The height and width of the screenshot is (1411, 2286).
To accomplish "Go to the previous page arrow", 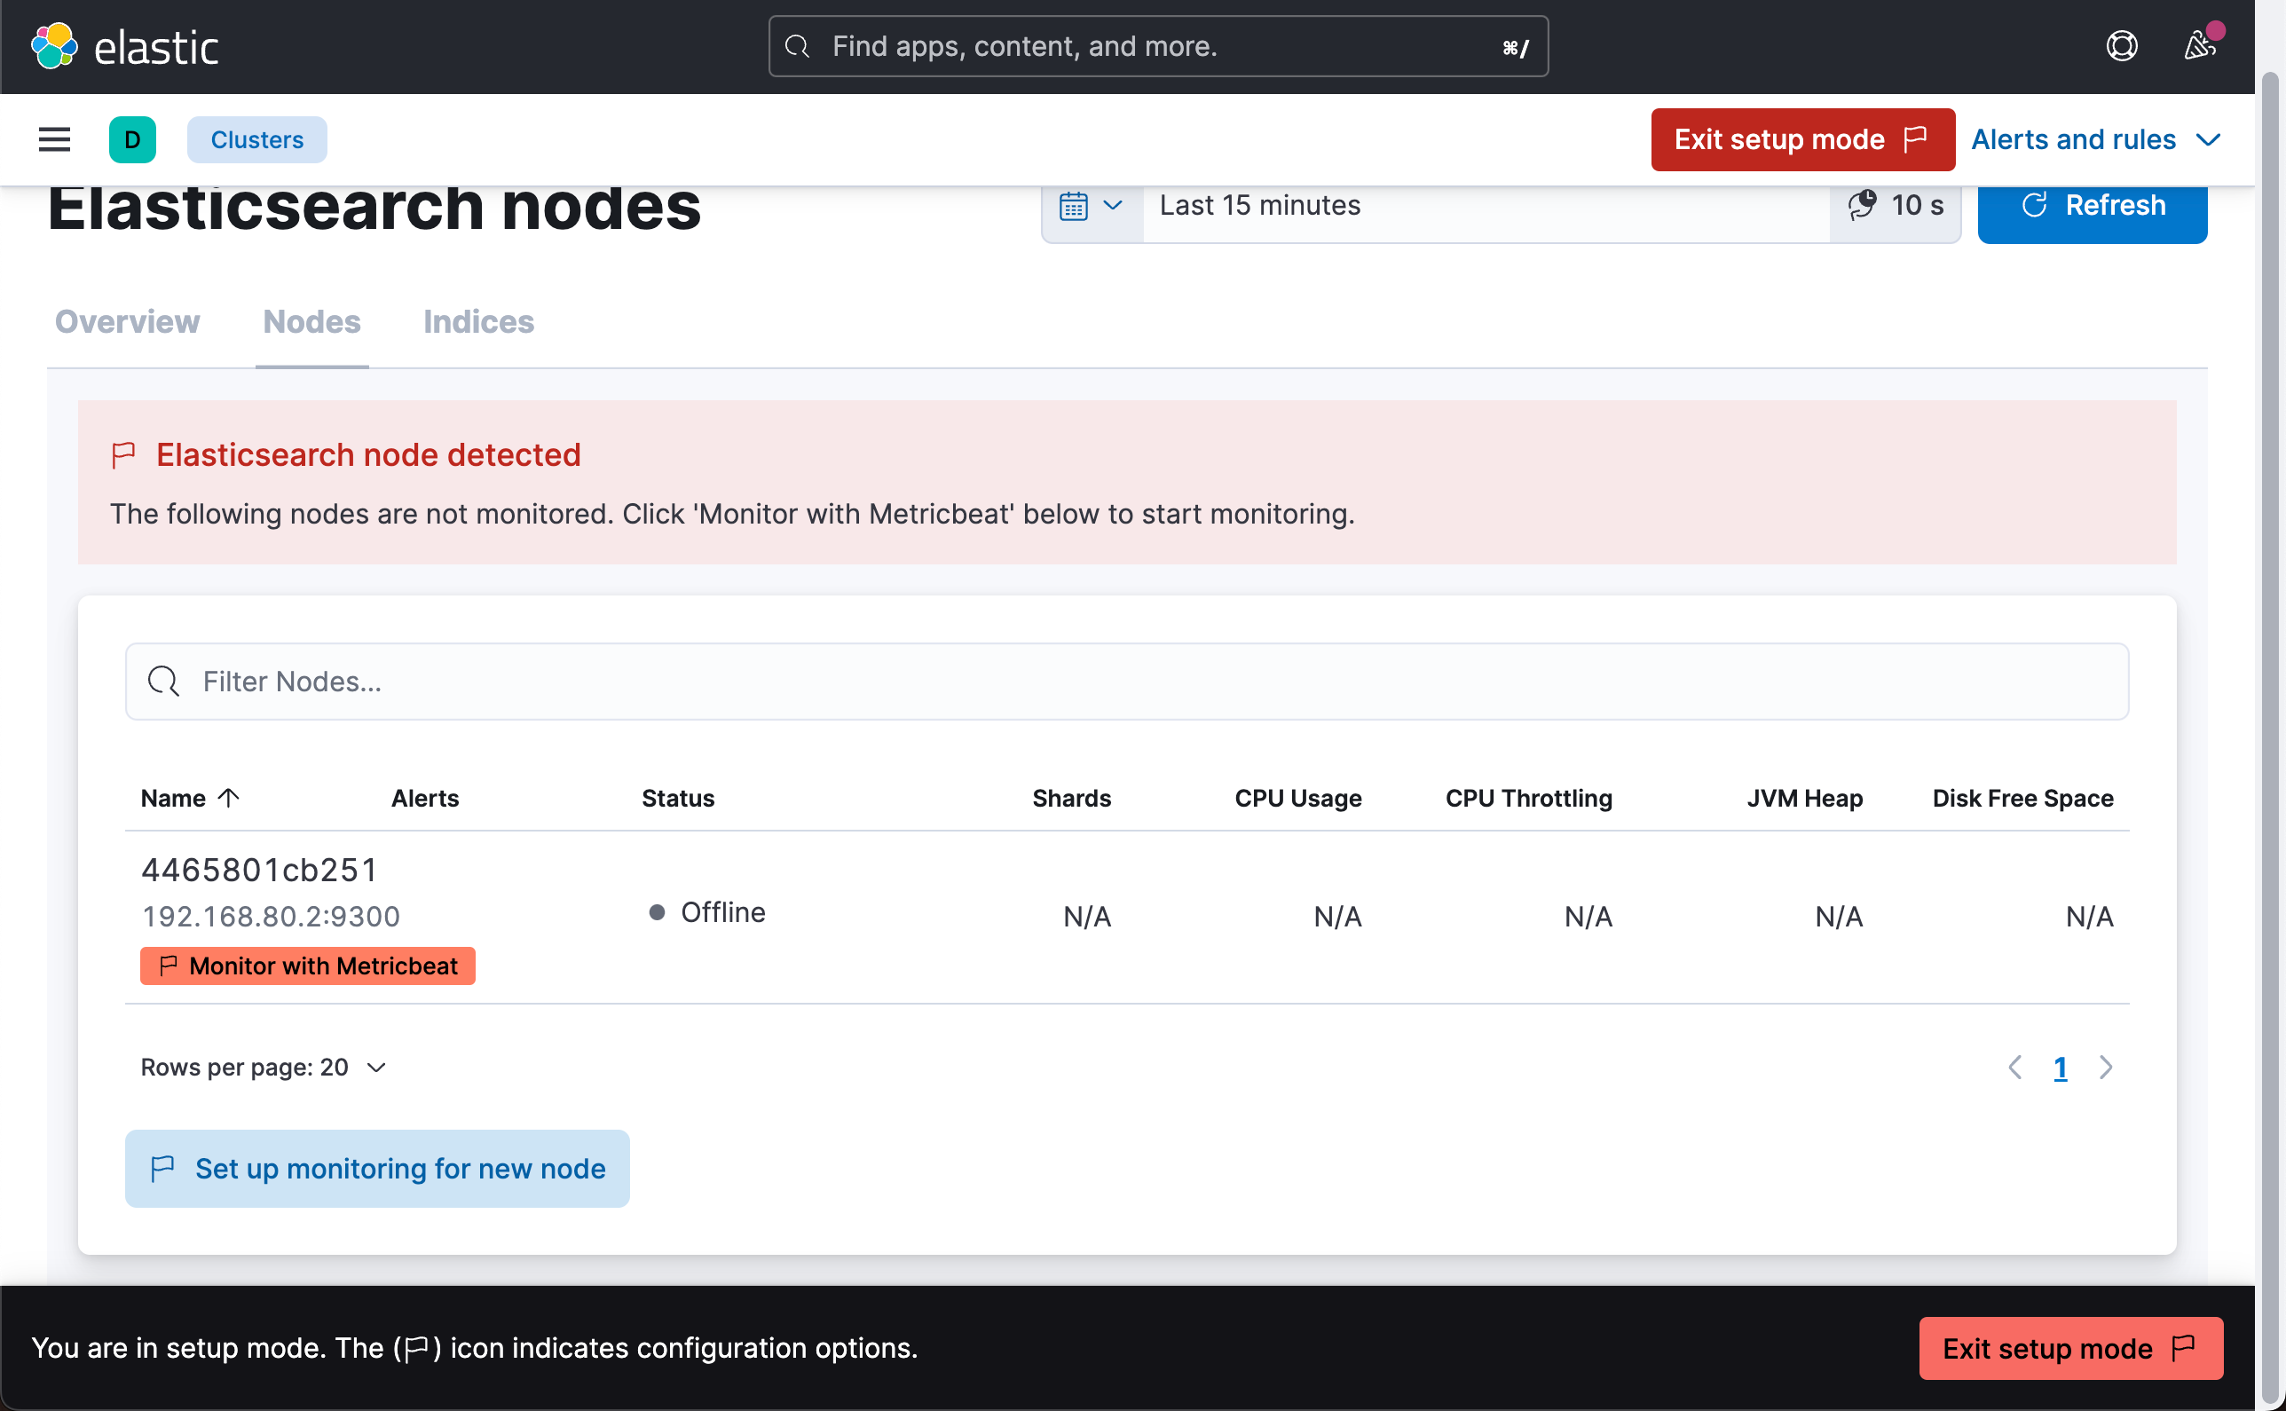I will pos(2014,1067).
